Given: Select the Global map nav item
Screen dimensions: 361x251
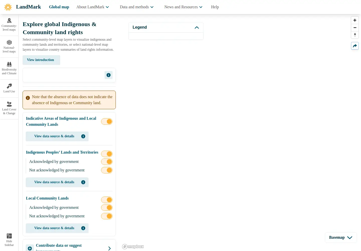Looking at the screenshot, I should tap(59, 7).
